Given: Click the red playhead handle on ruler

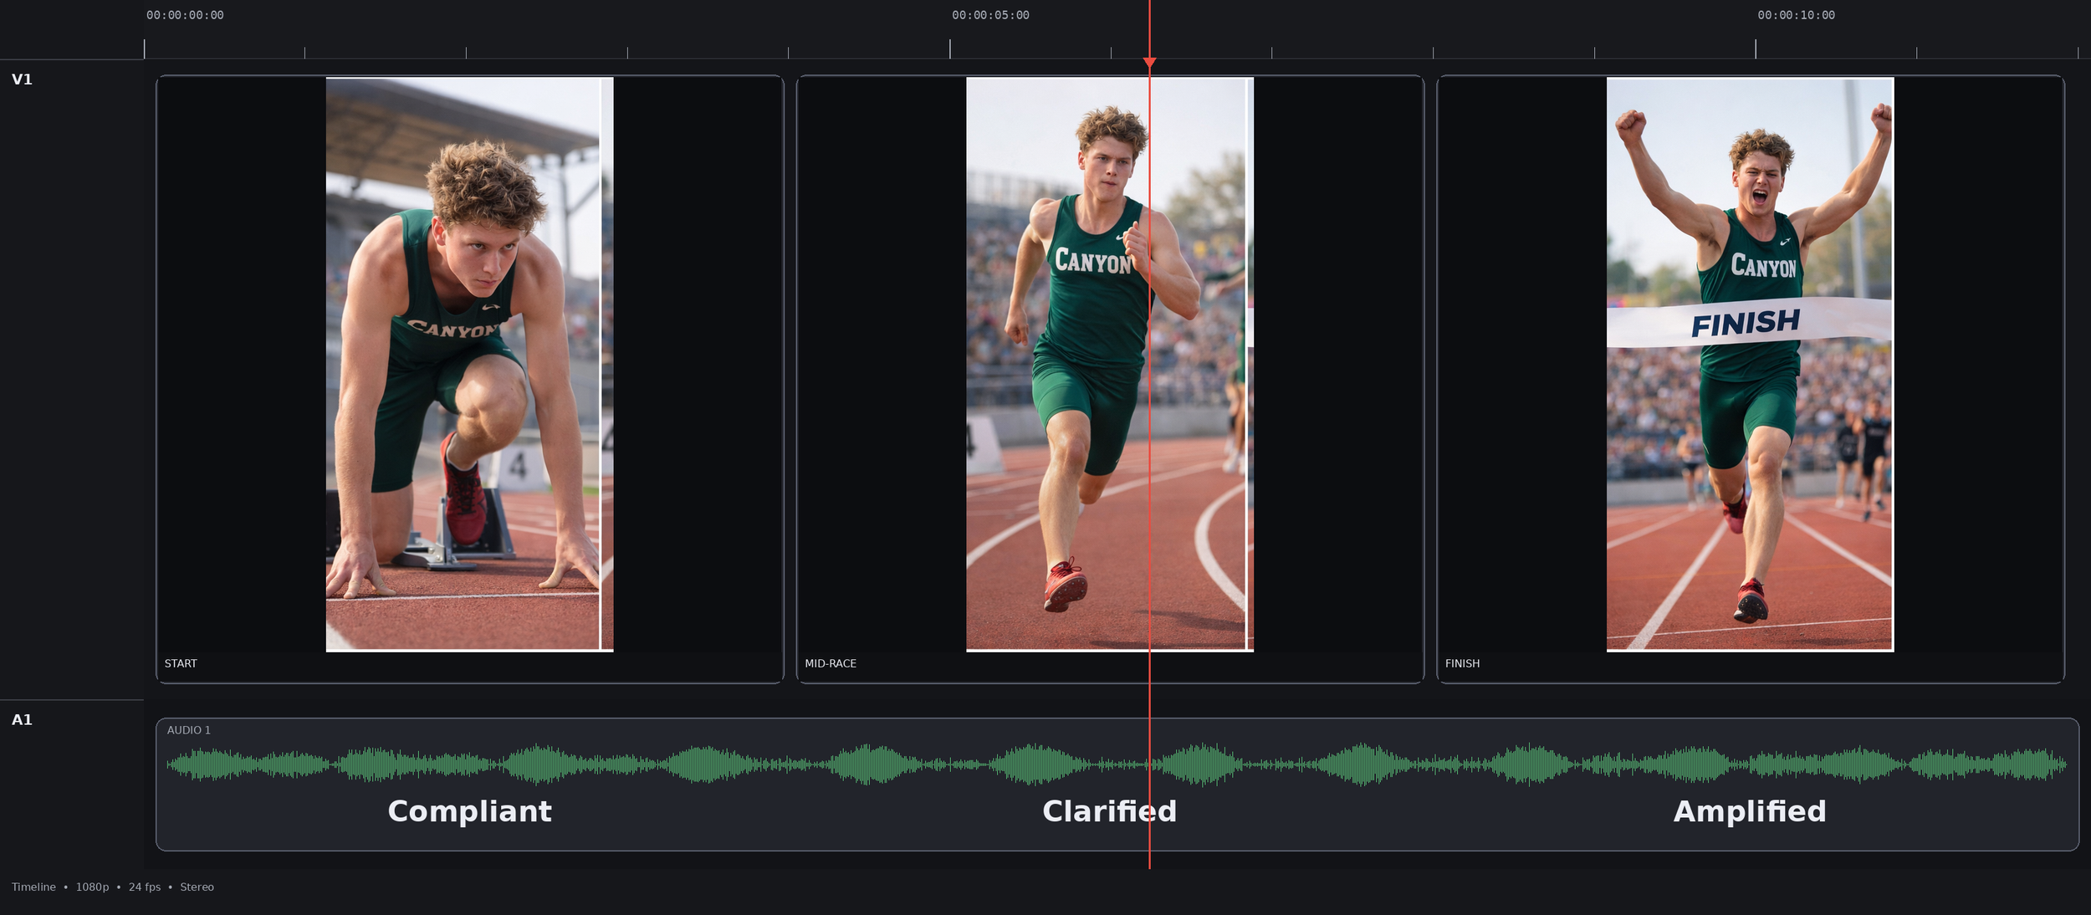Looking at the screenshot, I should point(1149,63).
